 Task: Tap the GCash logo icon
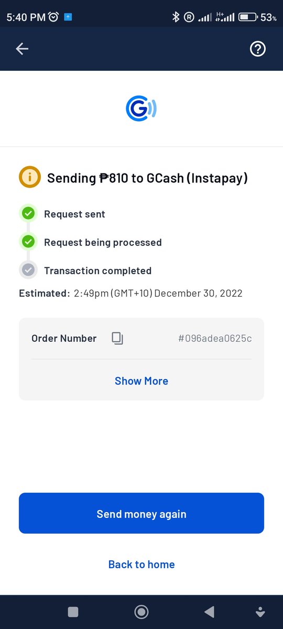[141, 109]
